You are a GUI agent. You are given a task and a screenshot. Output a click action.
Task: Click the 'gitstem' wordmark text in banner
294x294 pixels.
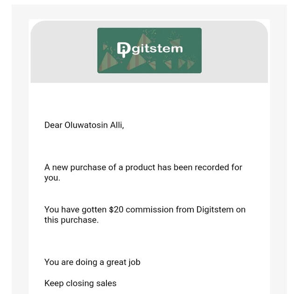(157, 48)
